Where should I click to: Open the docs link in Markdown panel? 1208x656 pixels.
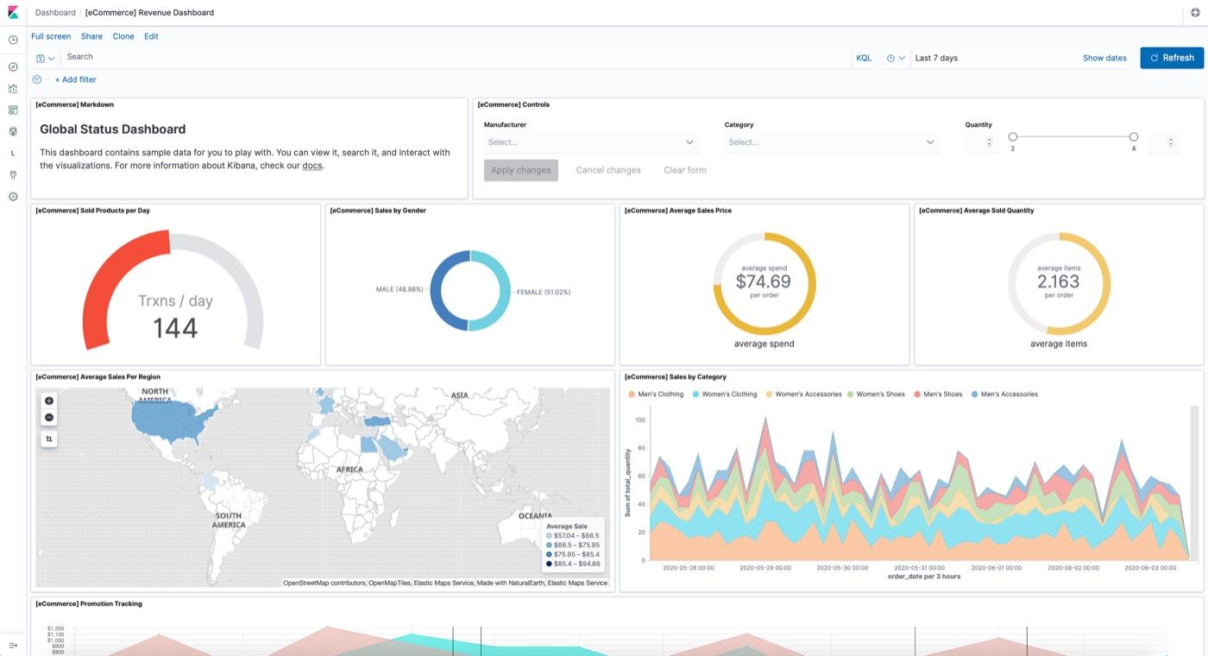(x=312, y=166)
